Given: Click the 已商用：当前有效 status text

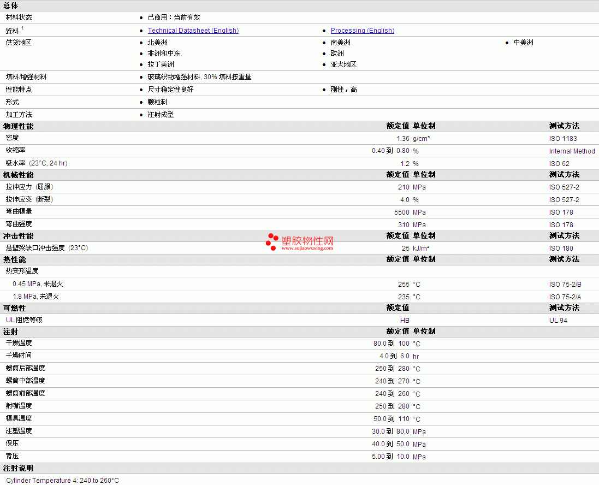Looking at the screenshot, I should 174,17.
